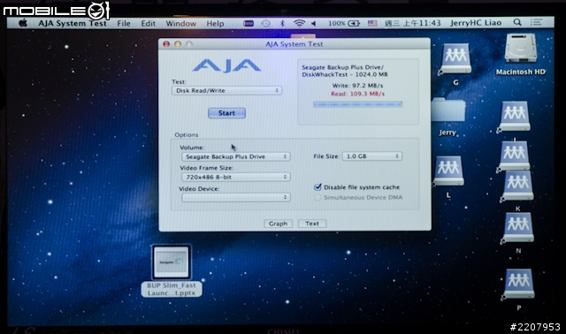The height and width of the screenshot is (334, 566).
Task: Open the AJA System Test application menu
Action: pyautogui.click(x=73, y=24)
